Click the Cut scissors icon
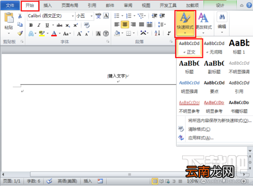This screenshot has height=186, width=253. tap(20, 16)
